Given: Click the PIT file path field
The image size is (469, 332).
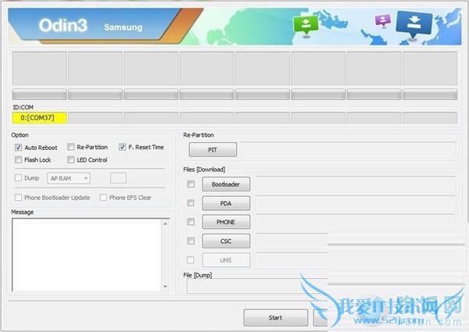Looking at the screenshot, I should (x=348, y=149).
